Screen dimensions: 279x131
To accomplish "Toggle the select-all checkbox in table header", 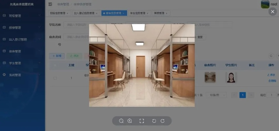I will point(55,65).
